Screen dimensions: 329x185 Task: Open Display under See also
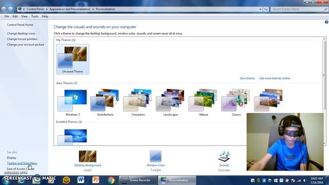(11, 158)
